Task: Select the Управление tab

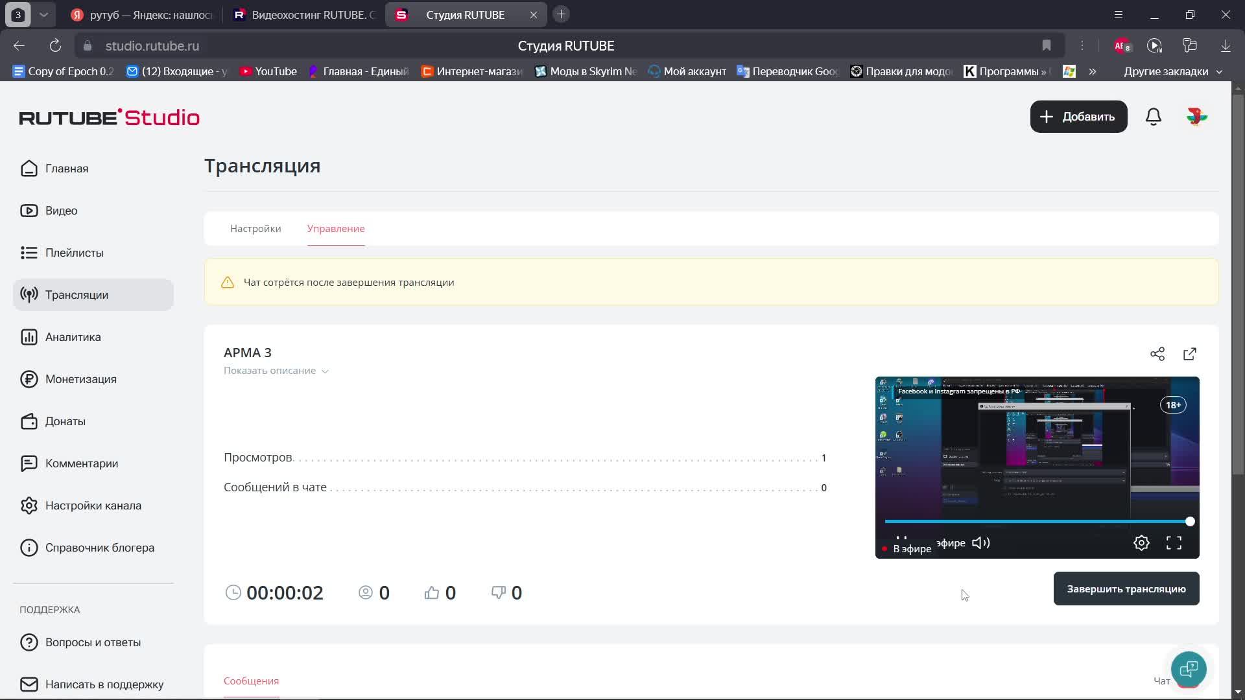Action: pos(336,229)
